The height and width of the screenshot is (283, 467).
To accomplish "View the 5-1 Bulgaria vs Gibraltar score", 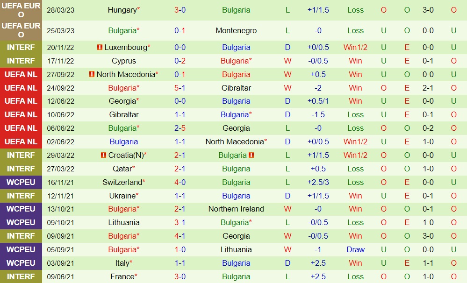I will tap(180, 88).
